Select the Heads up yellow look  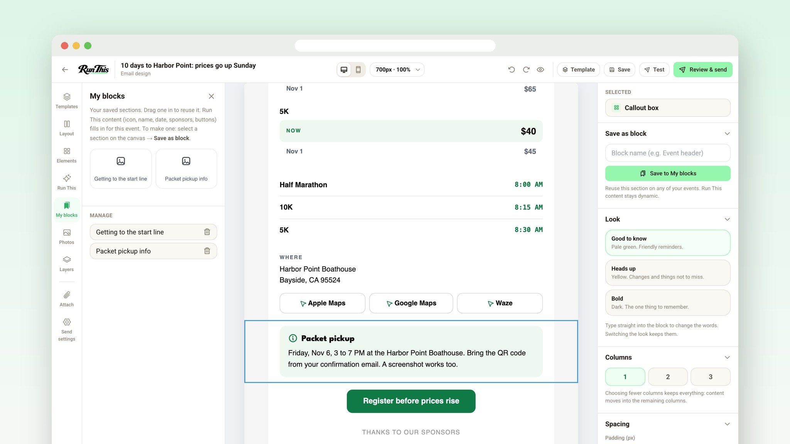point(667,272)
